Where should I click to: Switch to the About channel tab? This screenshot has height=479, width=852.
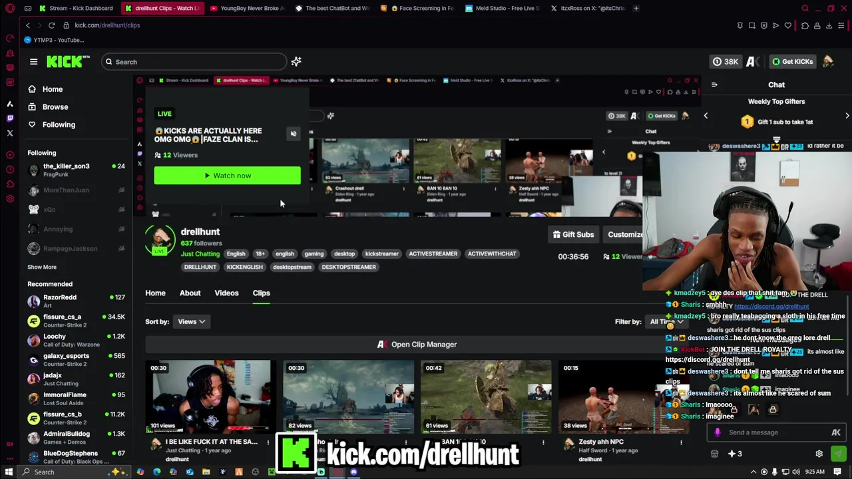pos(190,293)
